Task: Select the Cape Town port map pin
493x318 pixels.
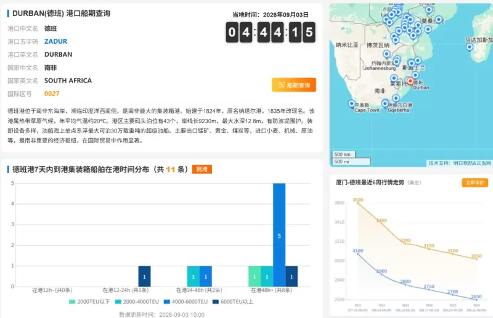Action: click(352, 104)
